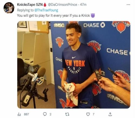This screenshot has height=118, width=135.
Task: Enlarge the attached press interview photo
Action: click(x=74, y=65)
